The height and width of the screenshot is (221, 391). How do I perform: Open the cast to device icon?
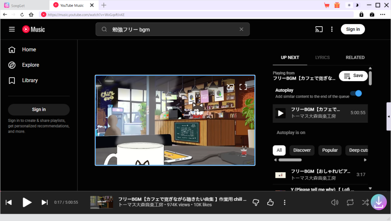point(318,29)
